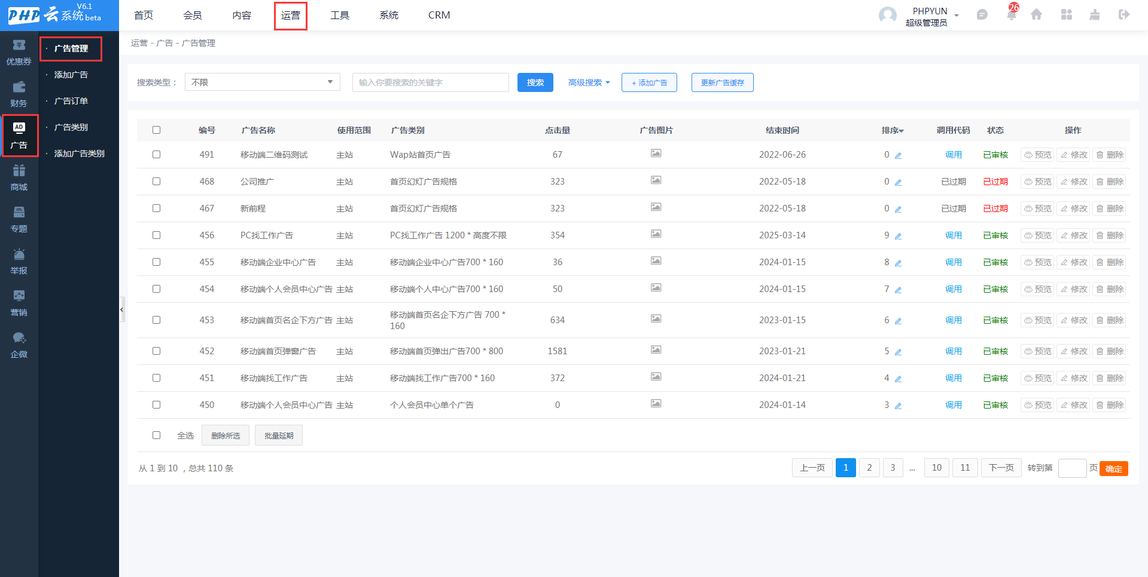
Task: Open the 举报 report sidebar icon
Action: point(19,261)
